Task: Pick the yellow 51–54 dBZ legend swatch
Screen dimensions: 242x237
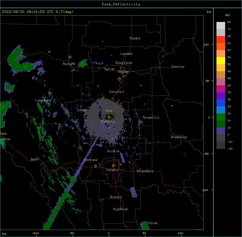Action: click(x=221, y=61)
